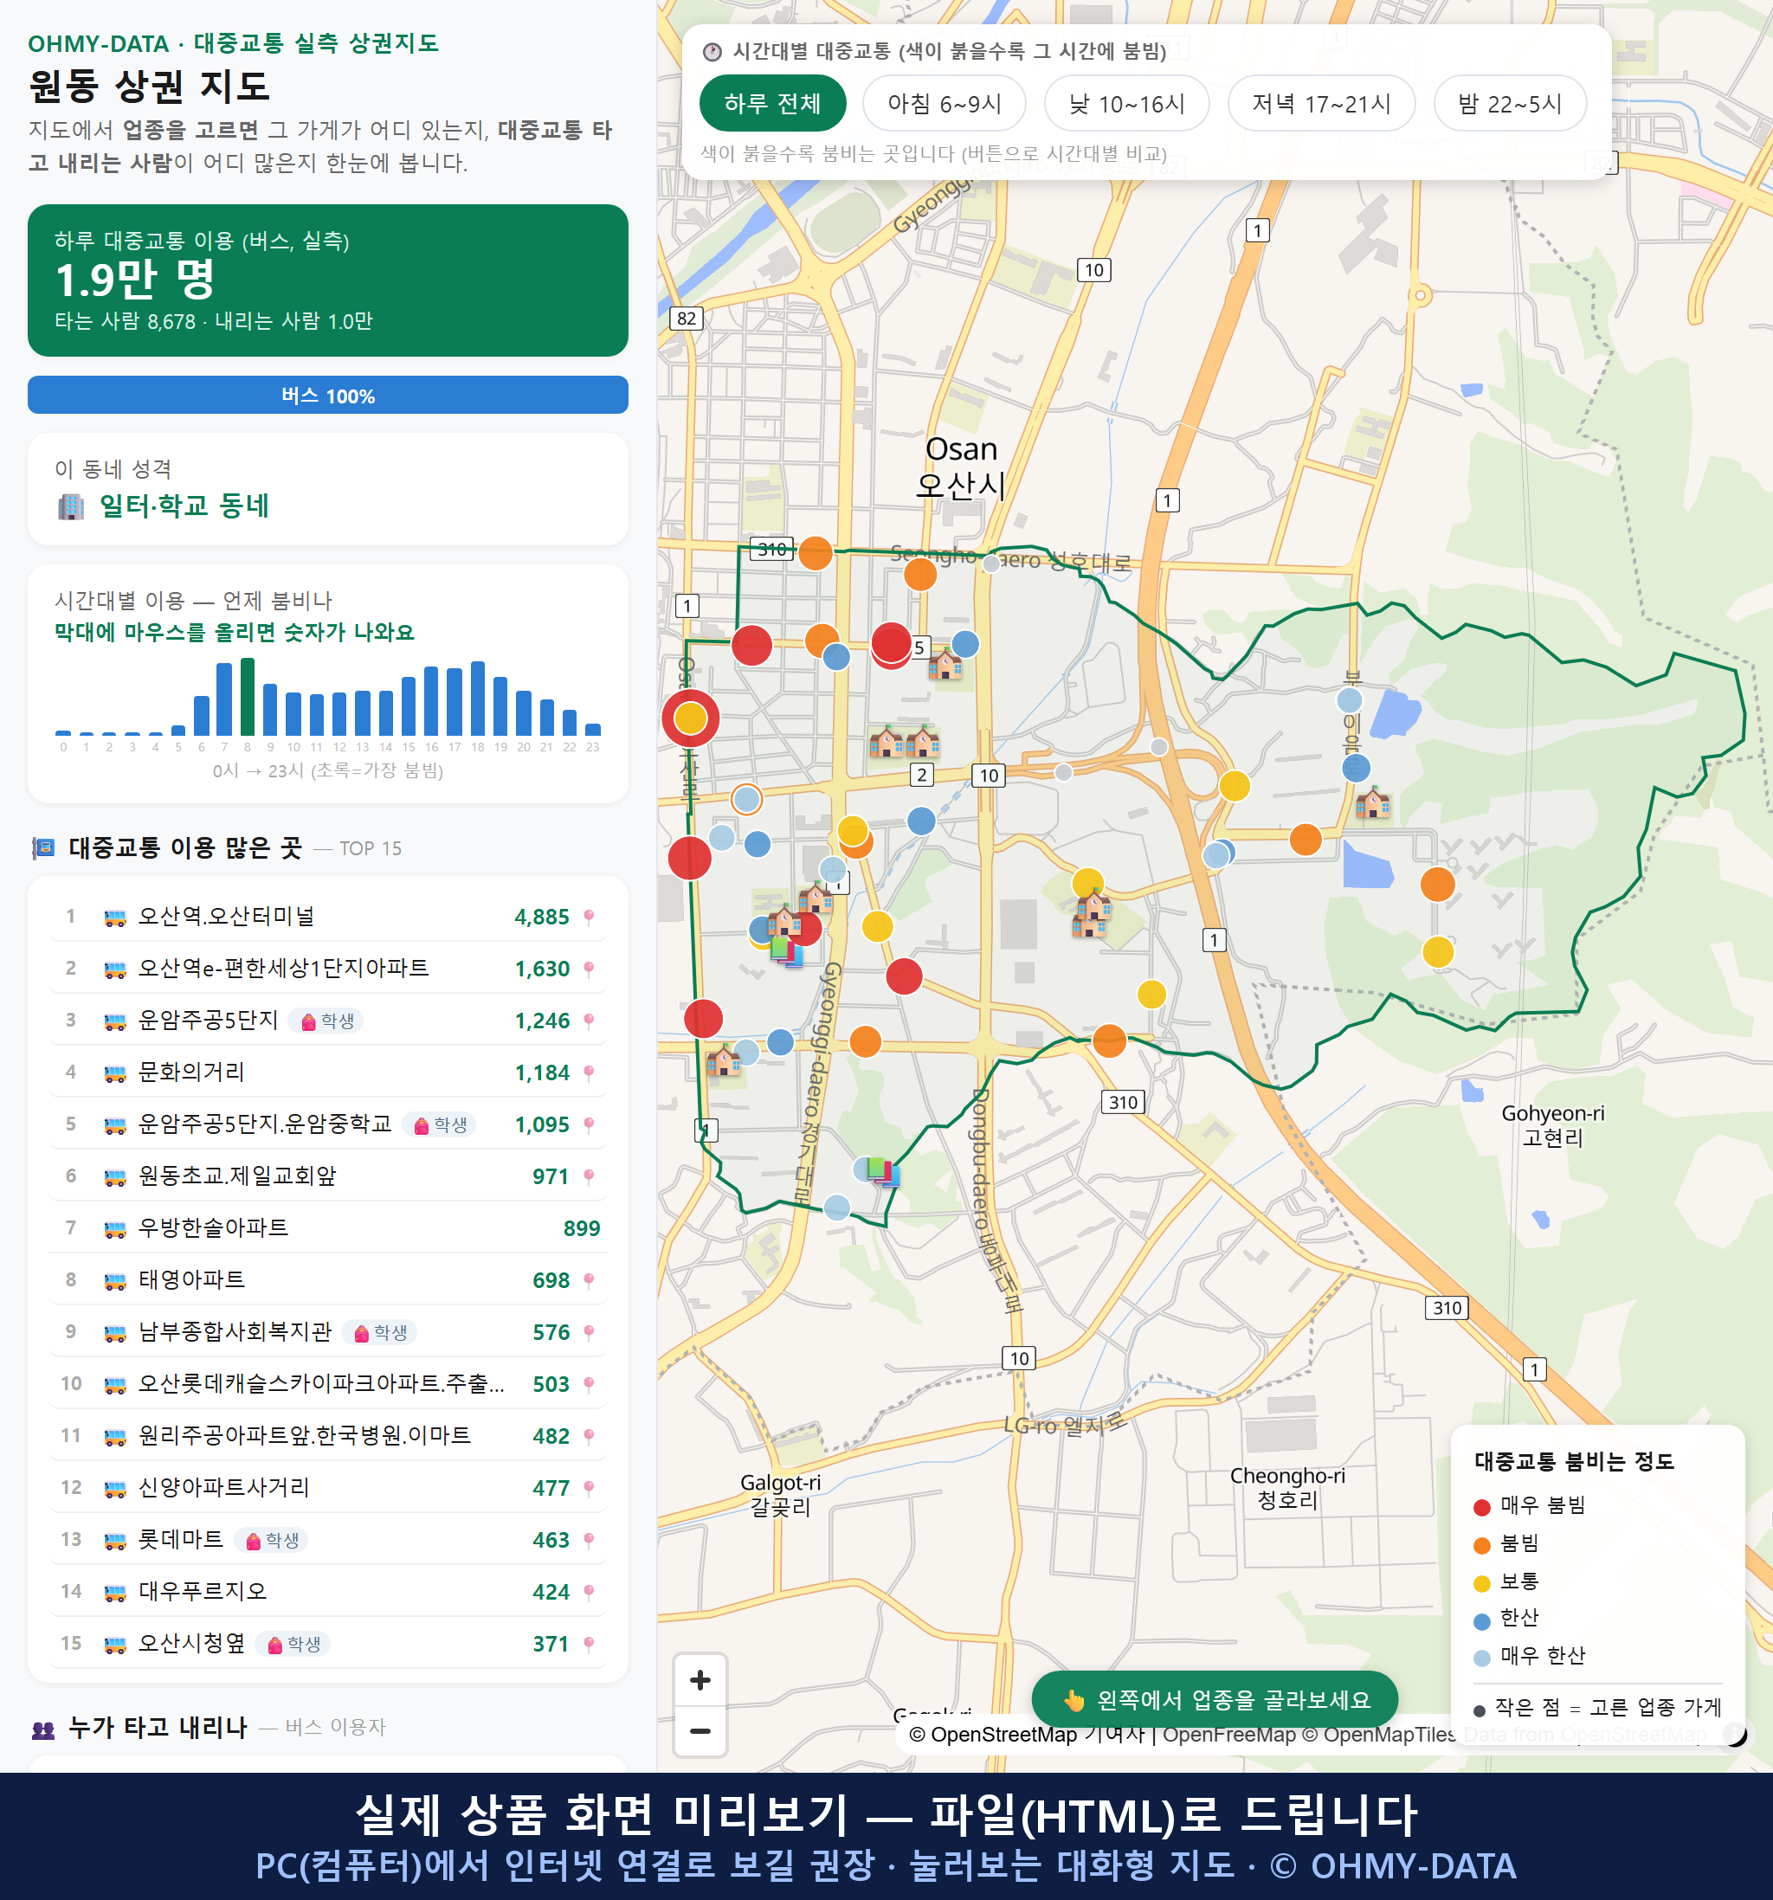The image size is (1773, 1900).
Task: Click the bus-stop icon beside 대중교통 이용 많은 곳
Action: 43,847
